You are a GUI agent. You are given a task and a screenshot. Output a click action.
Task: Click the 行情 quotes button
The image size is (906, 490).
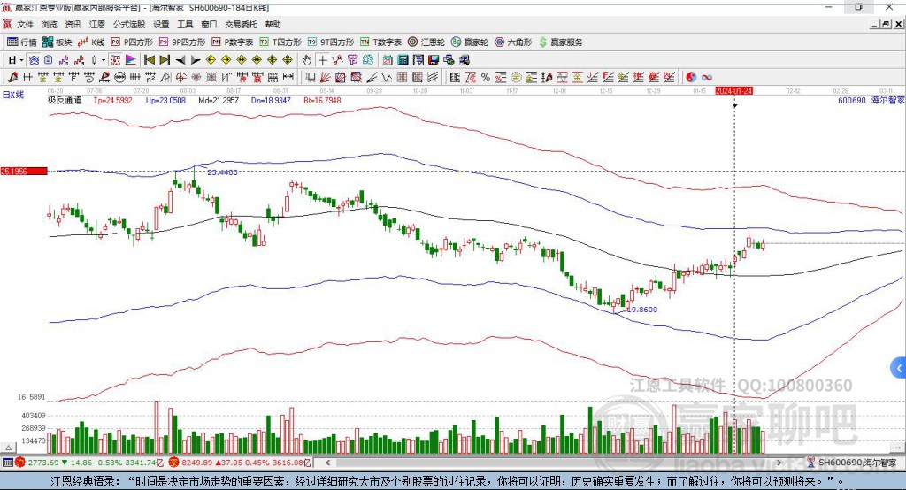(x=22, y=42)
